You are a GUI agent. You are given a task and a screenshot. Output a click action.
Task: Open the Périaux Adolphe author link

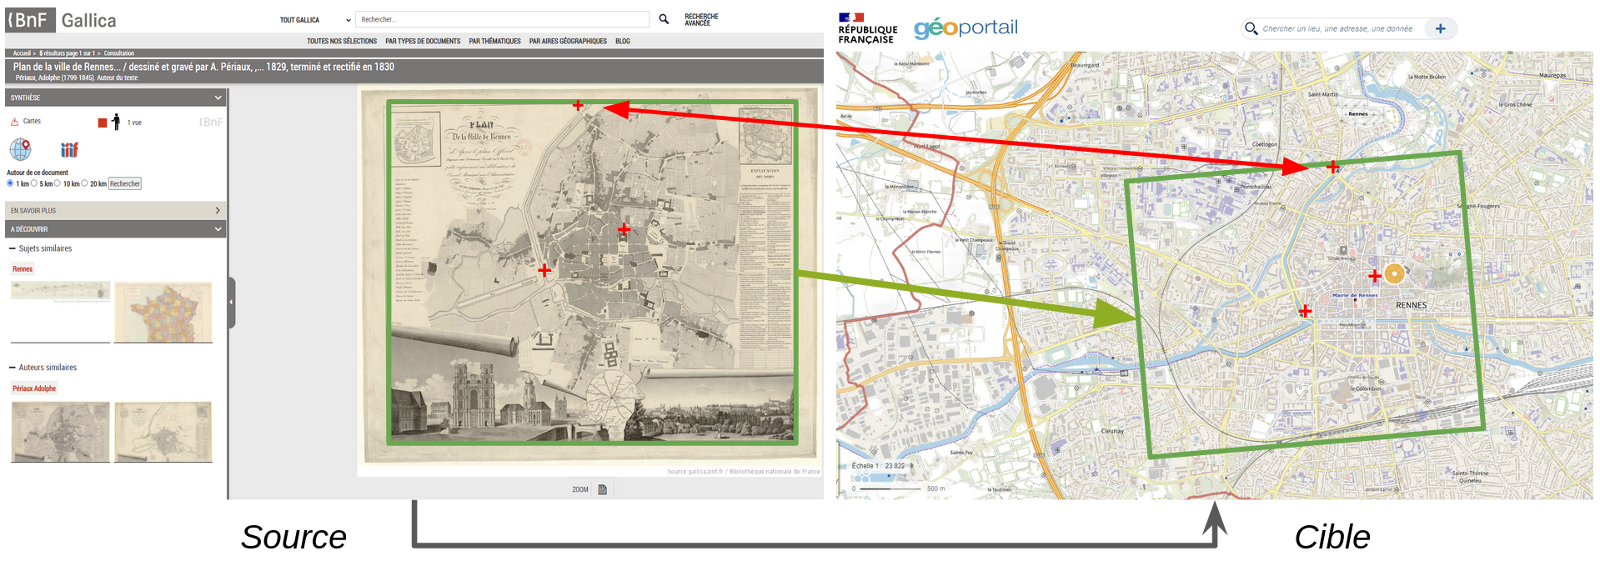[x=34, y=388]
